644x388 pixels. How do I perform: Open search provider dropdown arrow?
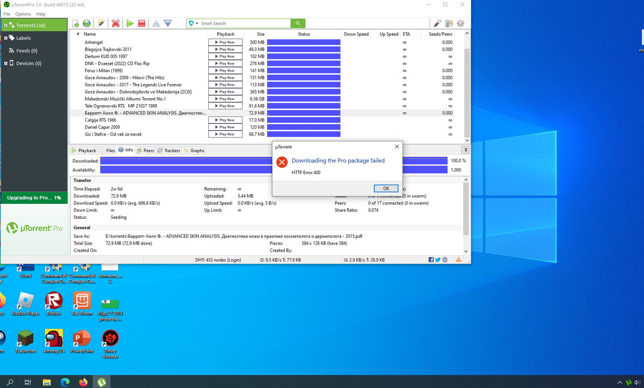(x=197, y=24)
